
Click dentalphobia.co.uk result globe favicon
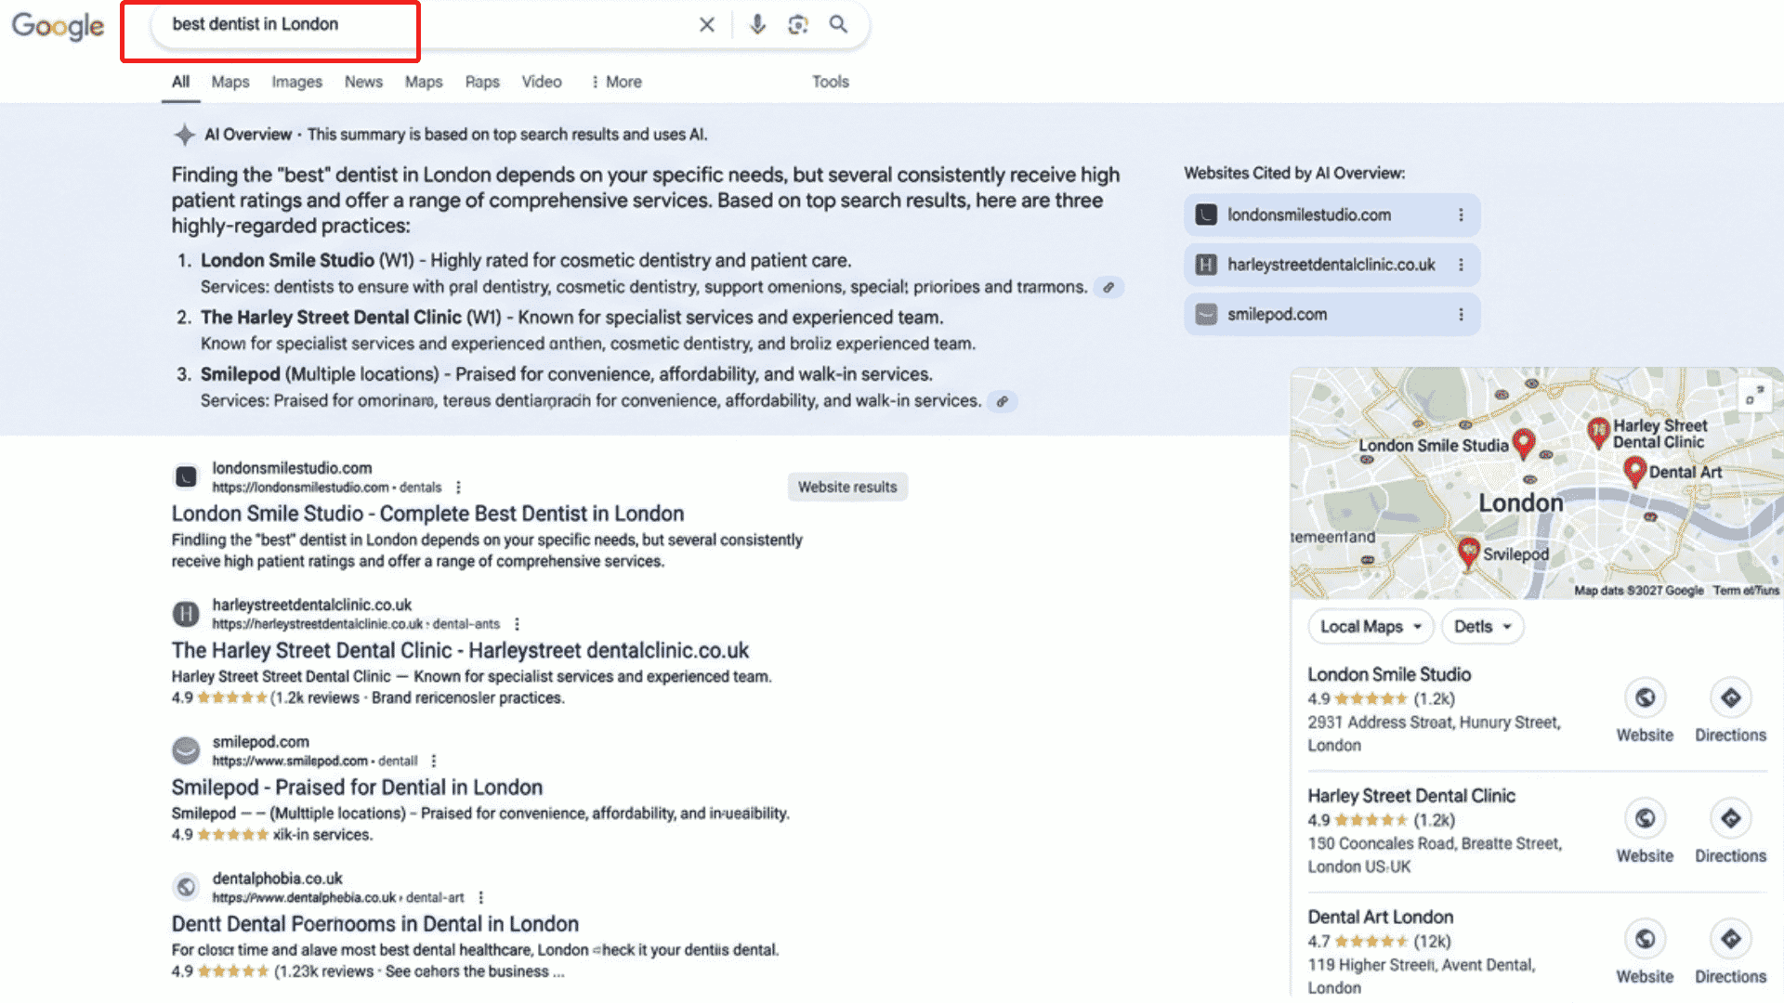coord(186,887)
